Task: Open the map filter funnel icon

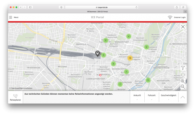Action: click(183, 68)
